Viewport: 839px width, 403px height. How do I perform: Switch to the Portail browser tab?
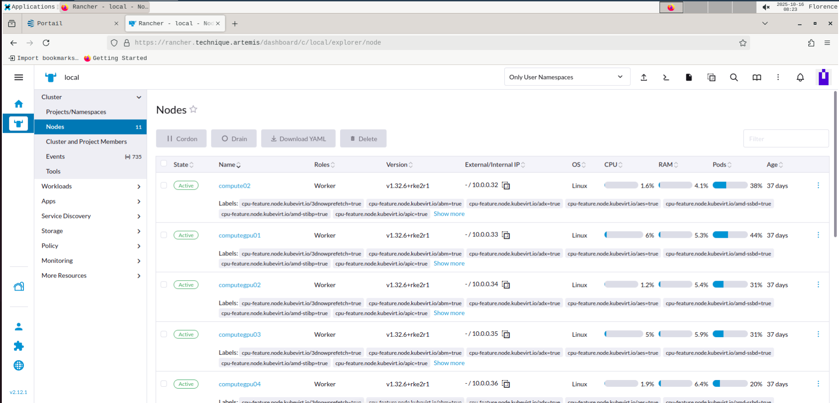(x=72, y=23)
